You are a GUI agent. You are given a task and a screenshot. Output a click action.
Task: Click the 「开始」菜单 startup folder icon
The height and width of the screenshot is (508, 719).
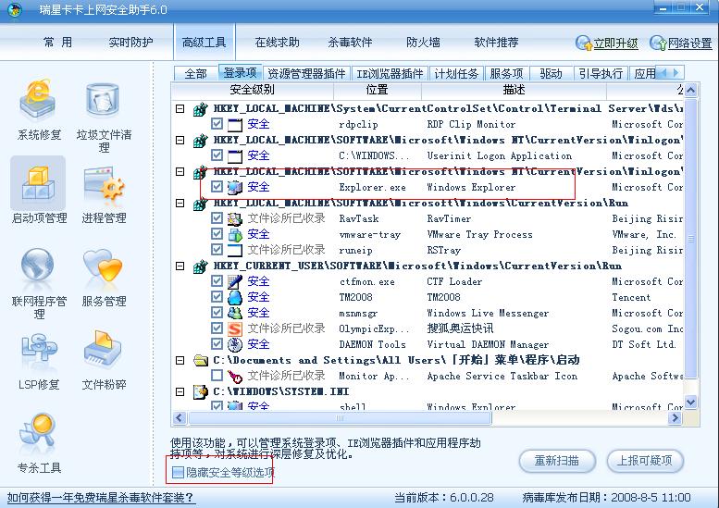(200, 360)
